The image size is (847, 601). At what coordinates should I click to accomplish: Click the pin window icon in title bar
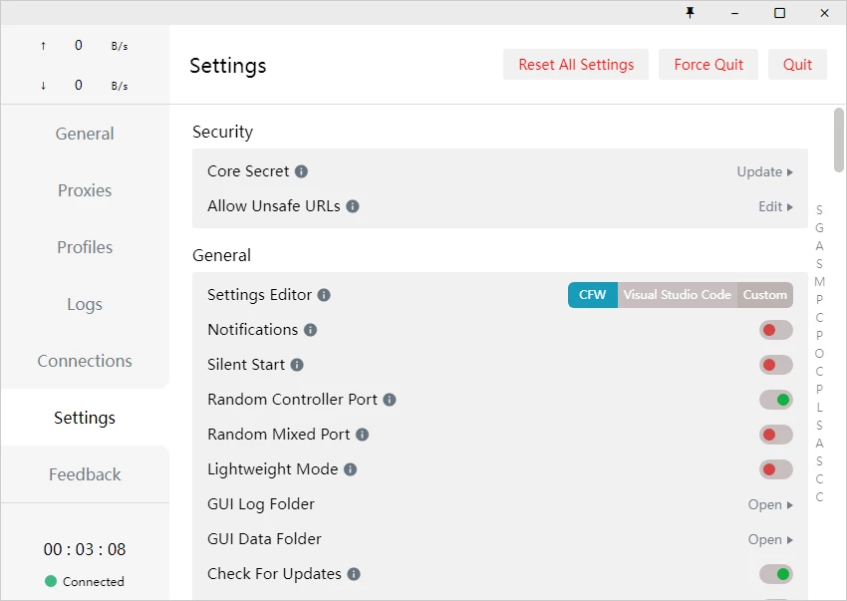click(690, 13)
